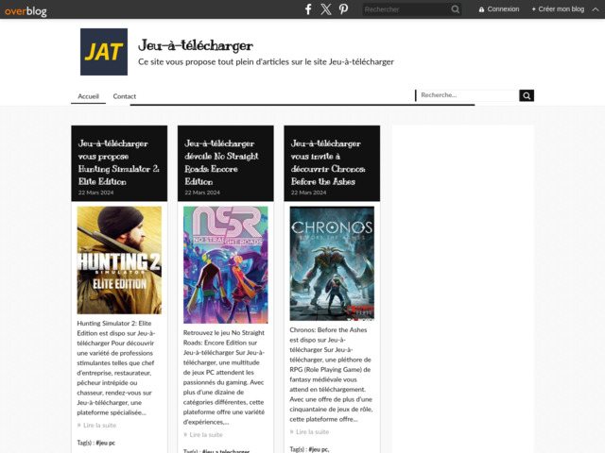Click the No Straight Roads cover image
The height and width of the screenshot is (453, 605).
tap(226, 264)
